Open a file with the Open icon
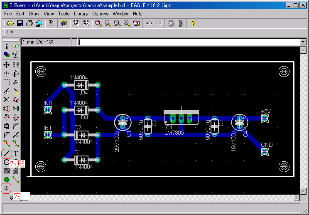Image resolution: width=309 pixels, height=215 pixels. [x=10, y=23]
